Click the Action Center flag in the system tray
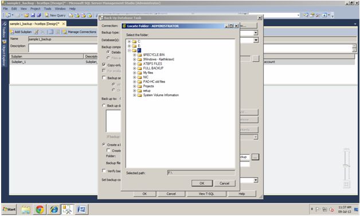Image resolution: width=360 pixels, height=217 pixels. (x=318, y=209)
